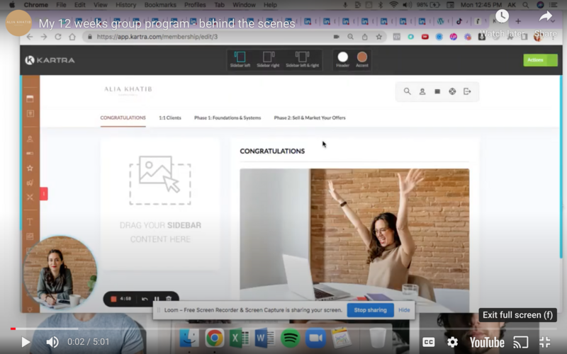Choose the Sidebar left & right layout
This screenshot has height=354, width=567.
[x=303, y=59]
